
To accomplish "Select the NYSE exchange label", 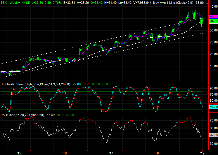I will click(26, 3).
